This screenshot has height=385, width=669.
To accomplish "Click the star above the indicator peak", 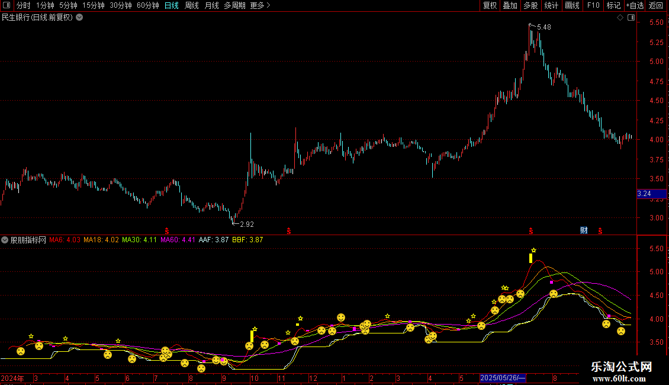I will 534,250.
